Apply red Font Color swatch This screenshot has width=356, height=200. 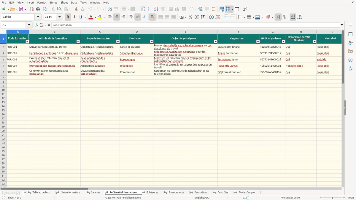coord(91,17)
